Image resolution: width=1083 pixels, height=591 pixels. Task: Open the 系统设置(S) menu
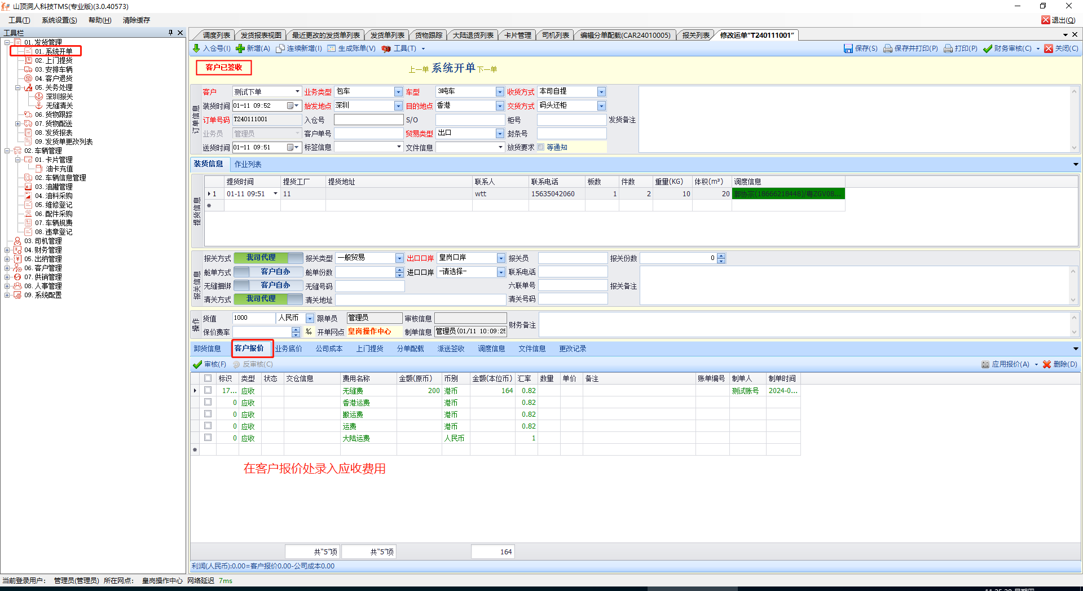click(x=59, y=20)
